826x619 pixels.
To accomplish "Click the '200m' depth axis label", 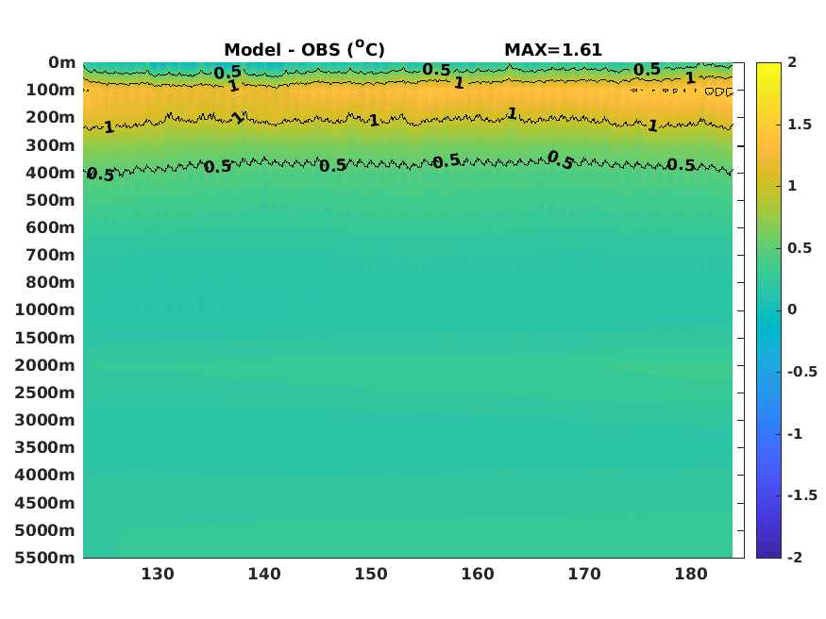I will (51, 117).
